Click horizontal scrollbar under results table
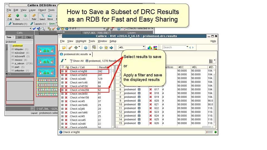This screenshot has height=150, width=267. click(x=164, y=127)
